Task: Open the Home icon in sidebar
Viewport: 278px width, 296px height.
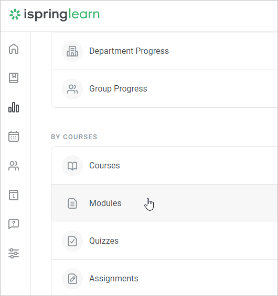Action: 14,49
